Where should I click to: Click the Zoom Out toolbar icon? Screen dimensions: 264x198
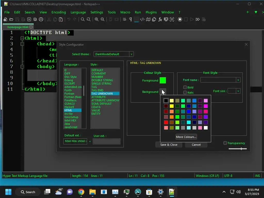pyautogui.click(x=103, y=19)
